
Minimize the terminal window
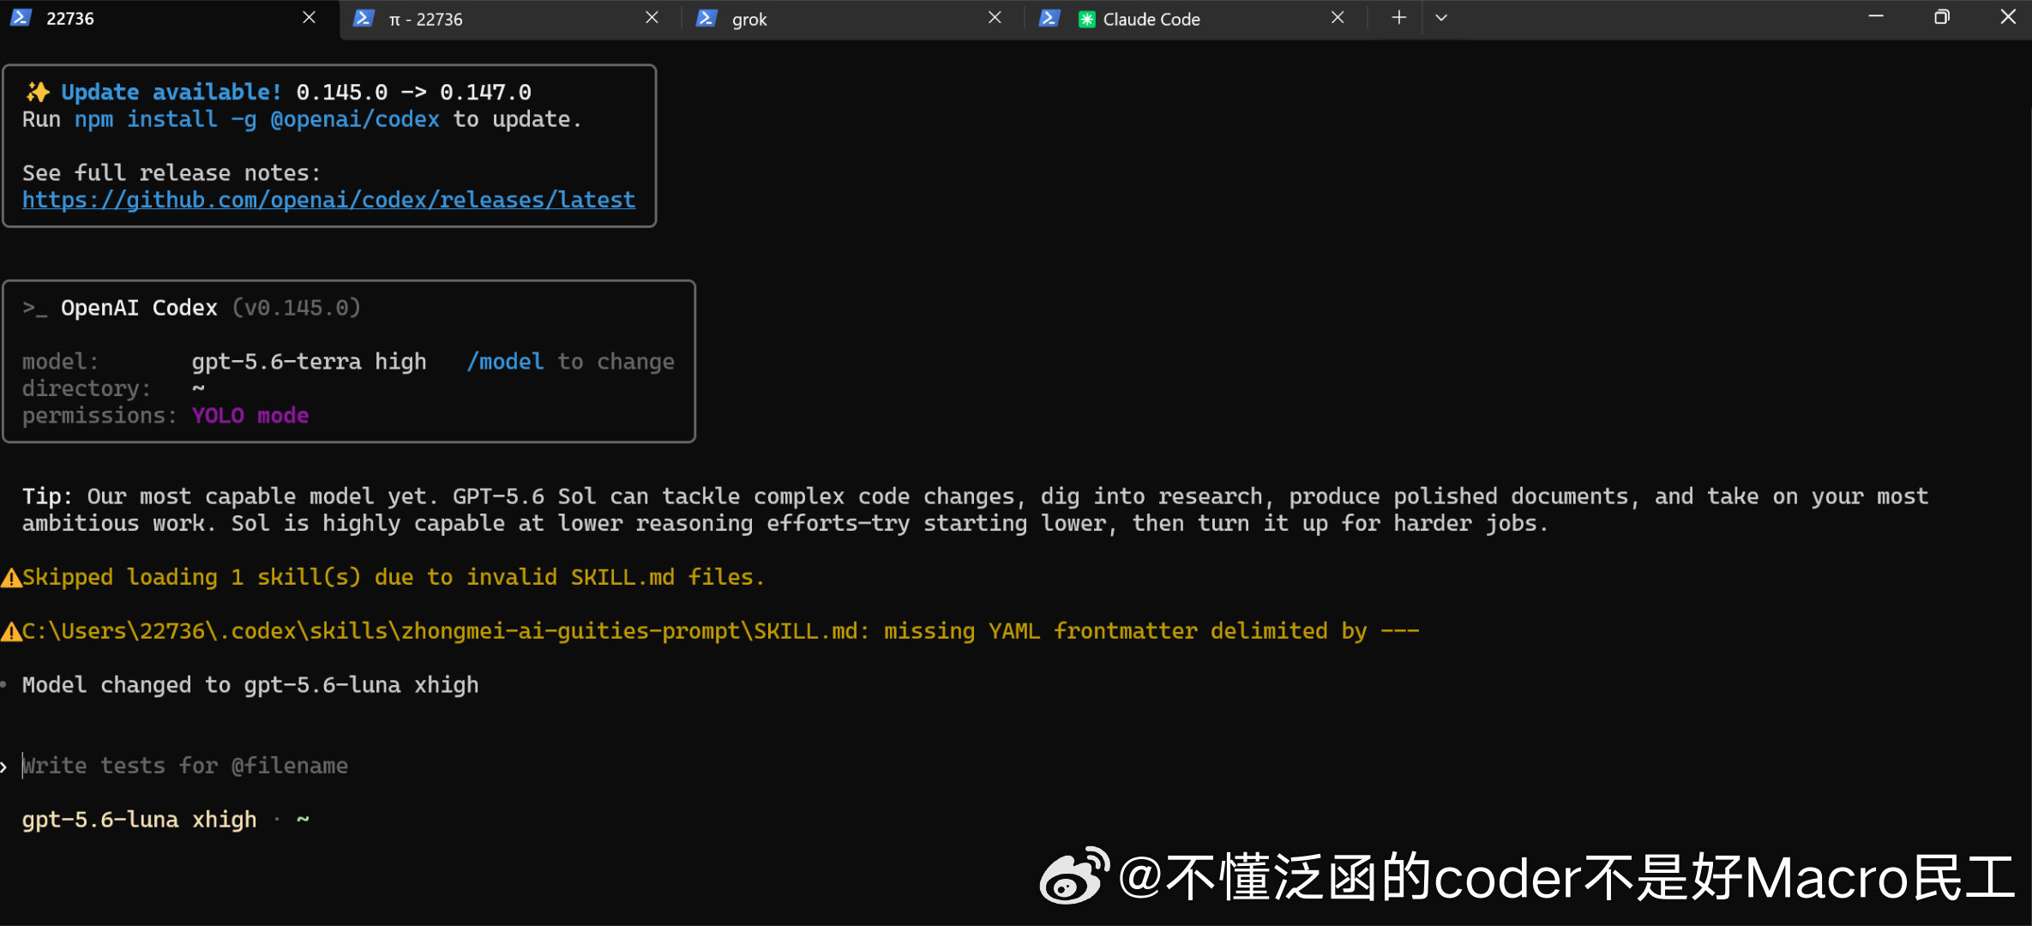click(1876, 17)
